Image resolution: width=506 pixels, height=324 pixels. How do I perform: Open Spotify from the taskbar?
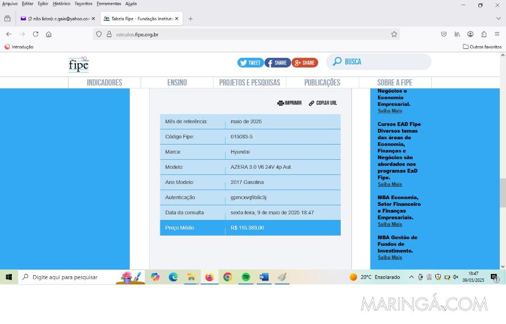(246, 277)
